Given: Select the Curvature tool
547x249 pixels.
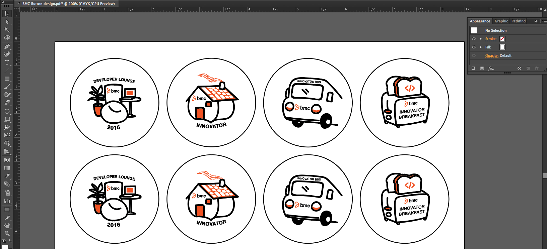Looking at the screenshot, I should pos(7,54).
